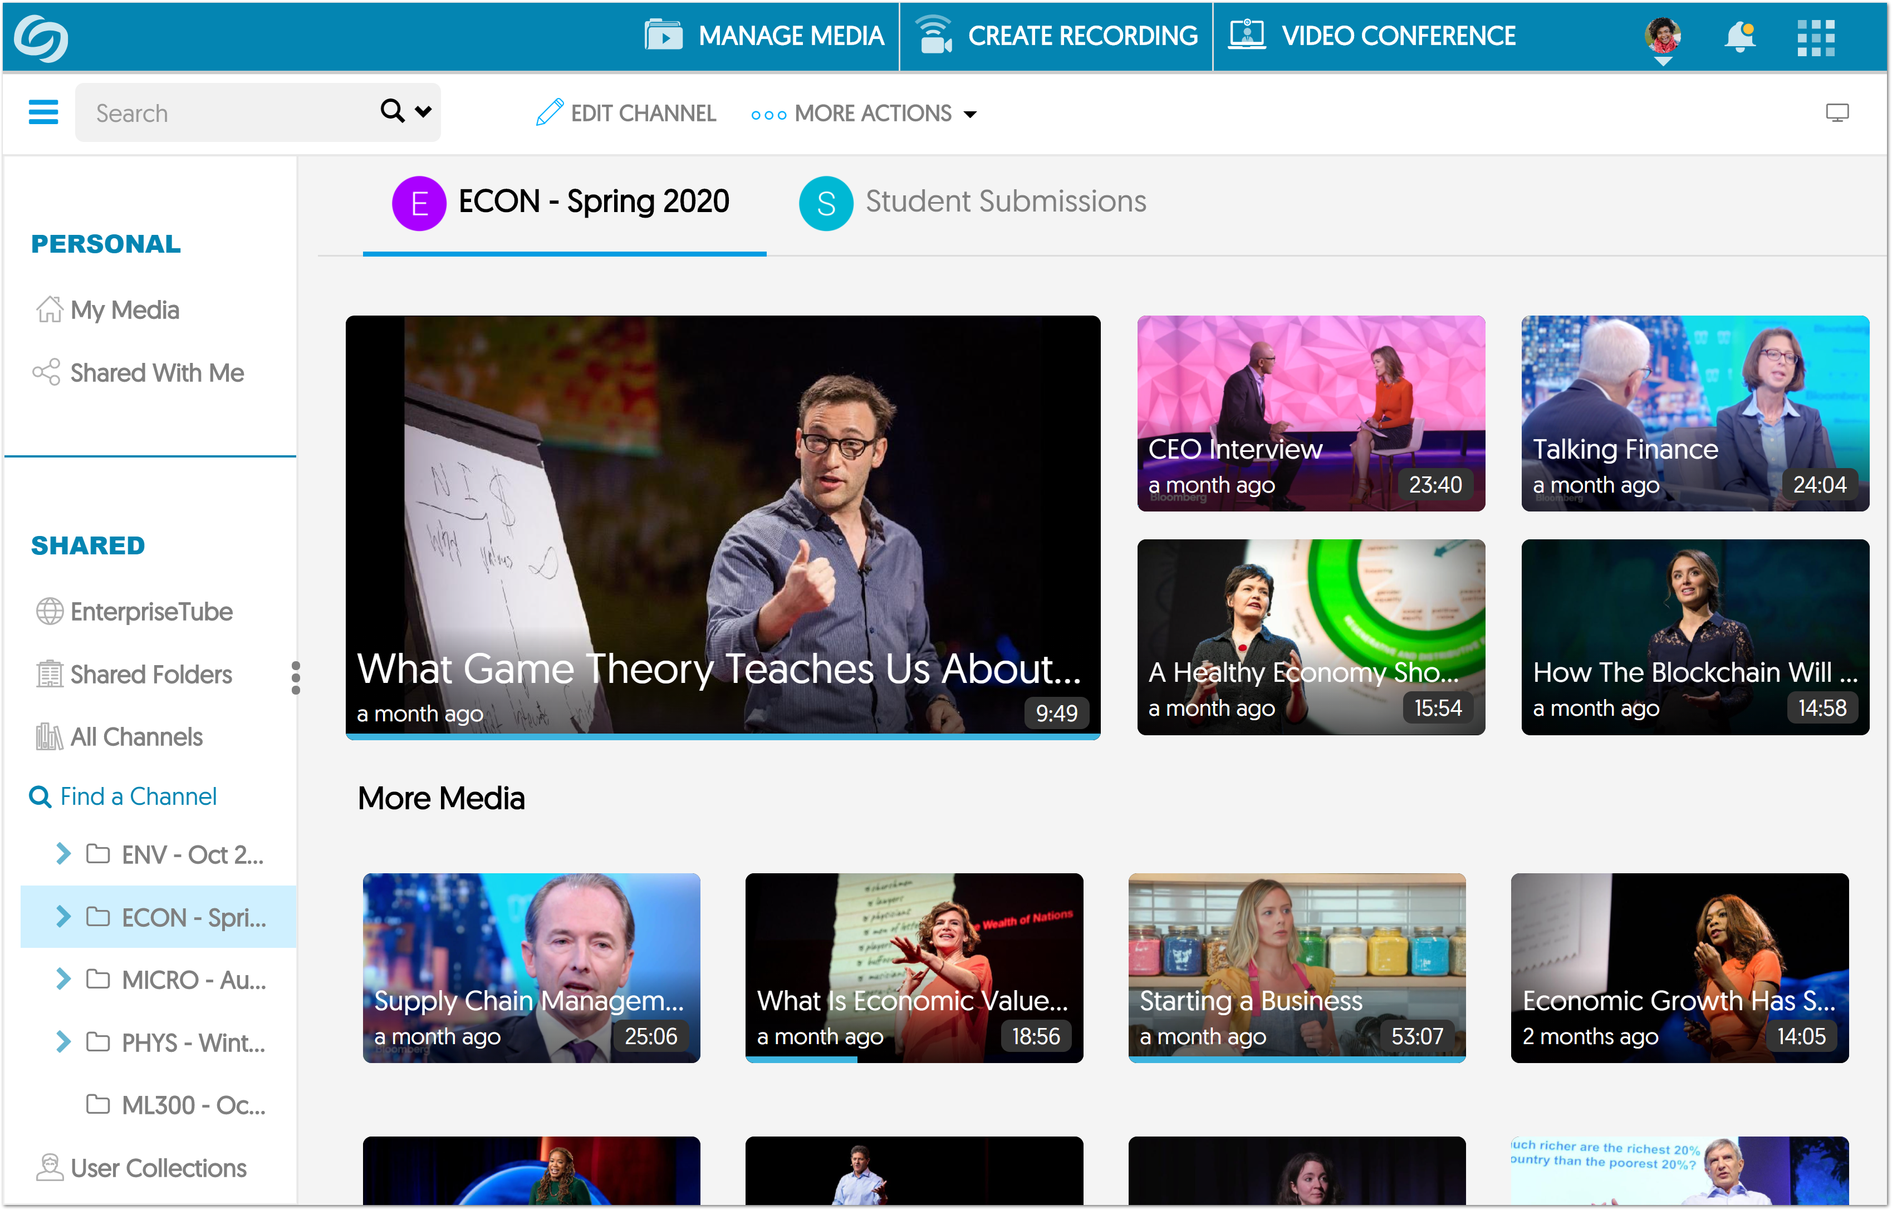This screenshot has width=1892, height=1210.
Task: Click the user profile avatar
Action: 1663,36
